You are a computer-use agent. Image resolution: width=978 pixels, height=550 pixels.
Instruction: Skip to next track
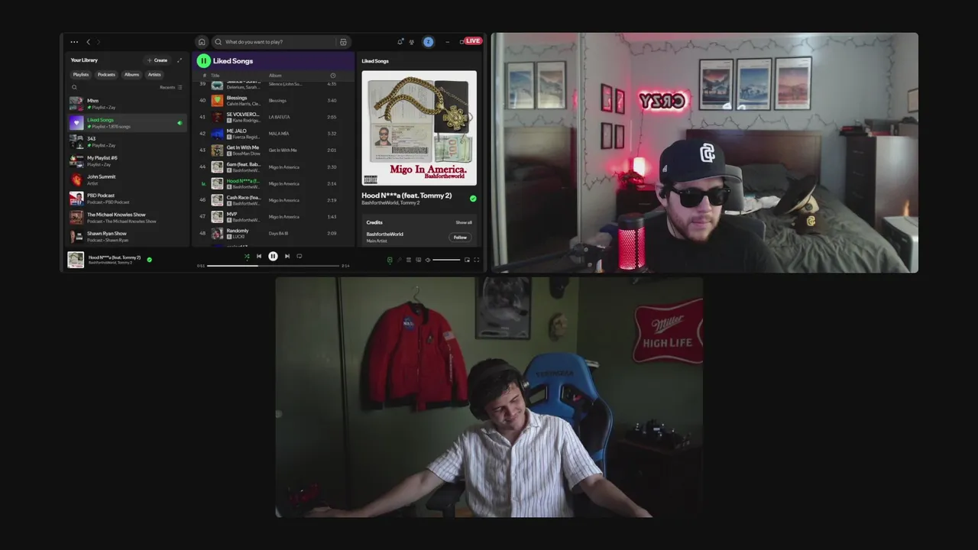point(287,257)
